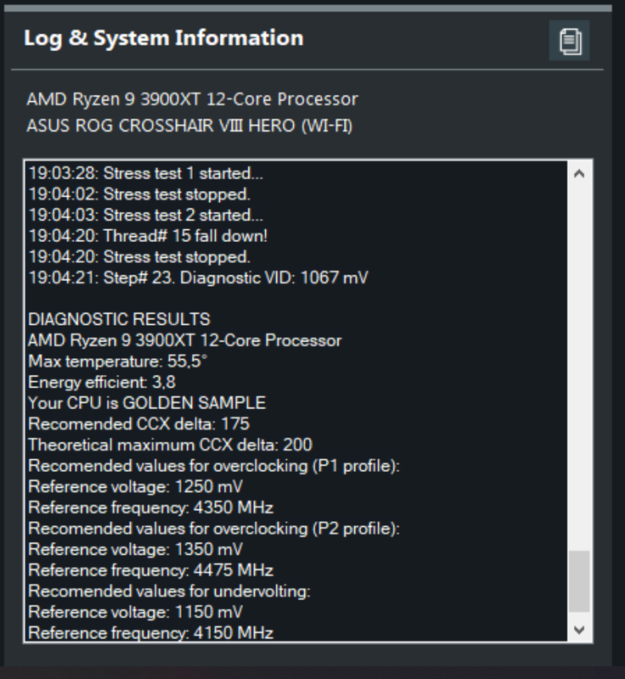625x679 pixels.
Task: Click the 'Log & System Information' heading
Action: click(x=164, y=38)
